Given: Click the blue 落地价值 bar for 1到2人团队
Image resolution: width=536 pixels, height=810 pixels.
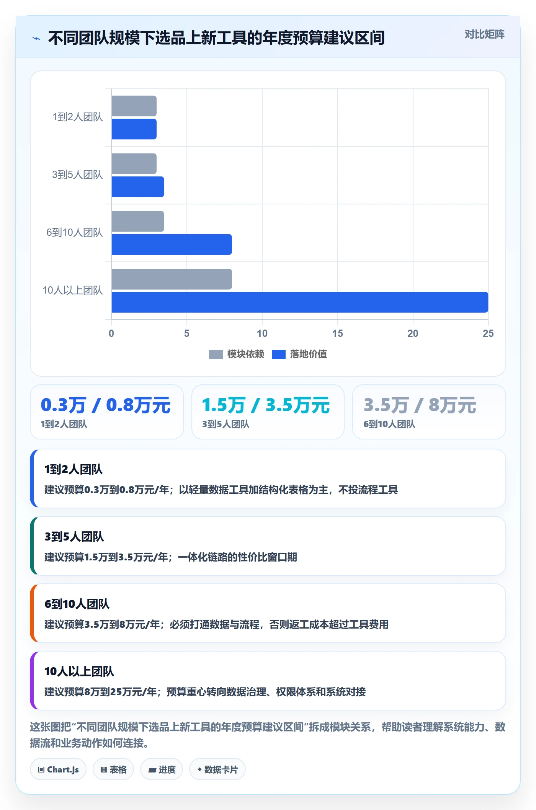Looking at the screenshot, I should pos(134,129).
